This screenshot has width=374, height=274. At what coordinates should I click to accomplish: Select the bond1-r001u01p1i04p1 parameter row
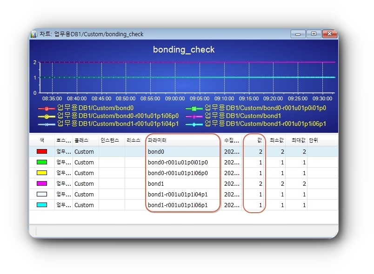tap(178, 194)
